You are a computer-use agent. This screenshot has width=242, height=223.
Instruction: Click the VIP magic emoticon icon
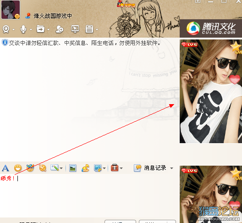click(x=30, y=168)
